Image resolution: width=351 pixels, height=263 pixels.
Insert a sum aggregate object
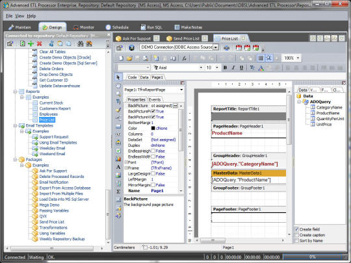(118, 192)
